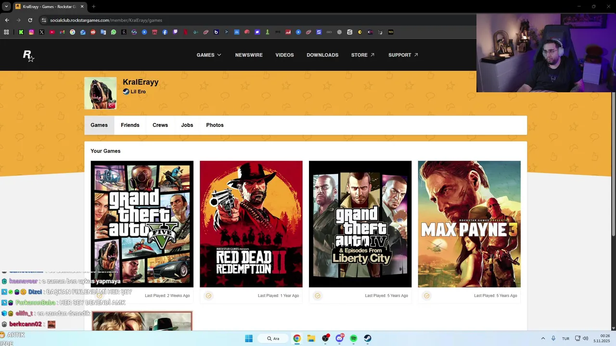Click the taskbar microphone icon
The height and width of the screenshot is (346, 616).
[x=553, y=338]
